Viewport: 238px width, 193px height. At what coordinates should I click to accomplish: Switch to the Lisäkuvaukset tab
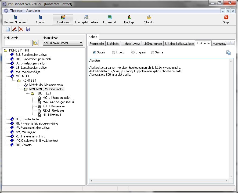(x=153, y=44)
